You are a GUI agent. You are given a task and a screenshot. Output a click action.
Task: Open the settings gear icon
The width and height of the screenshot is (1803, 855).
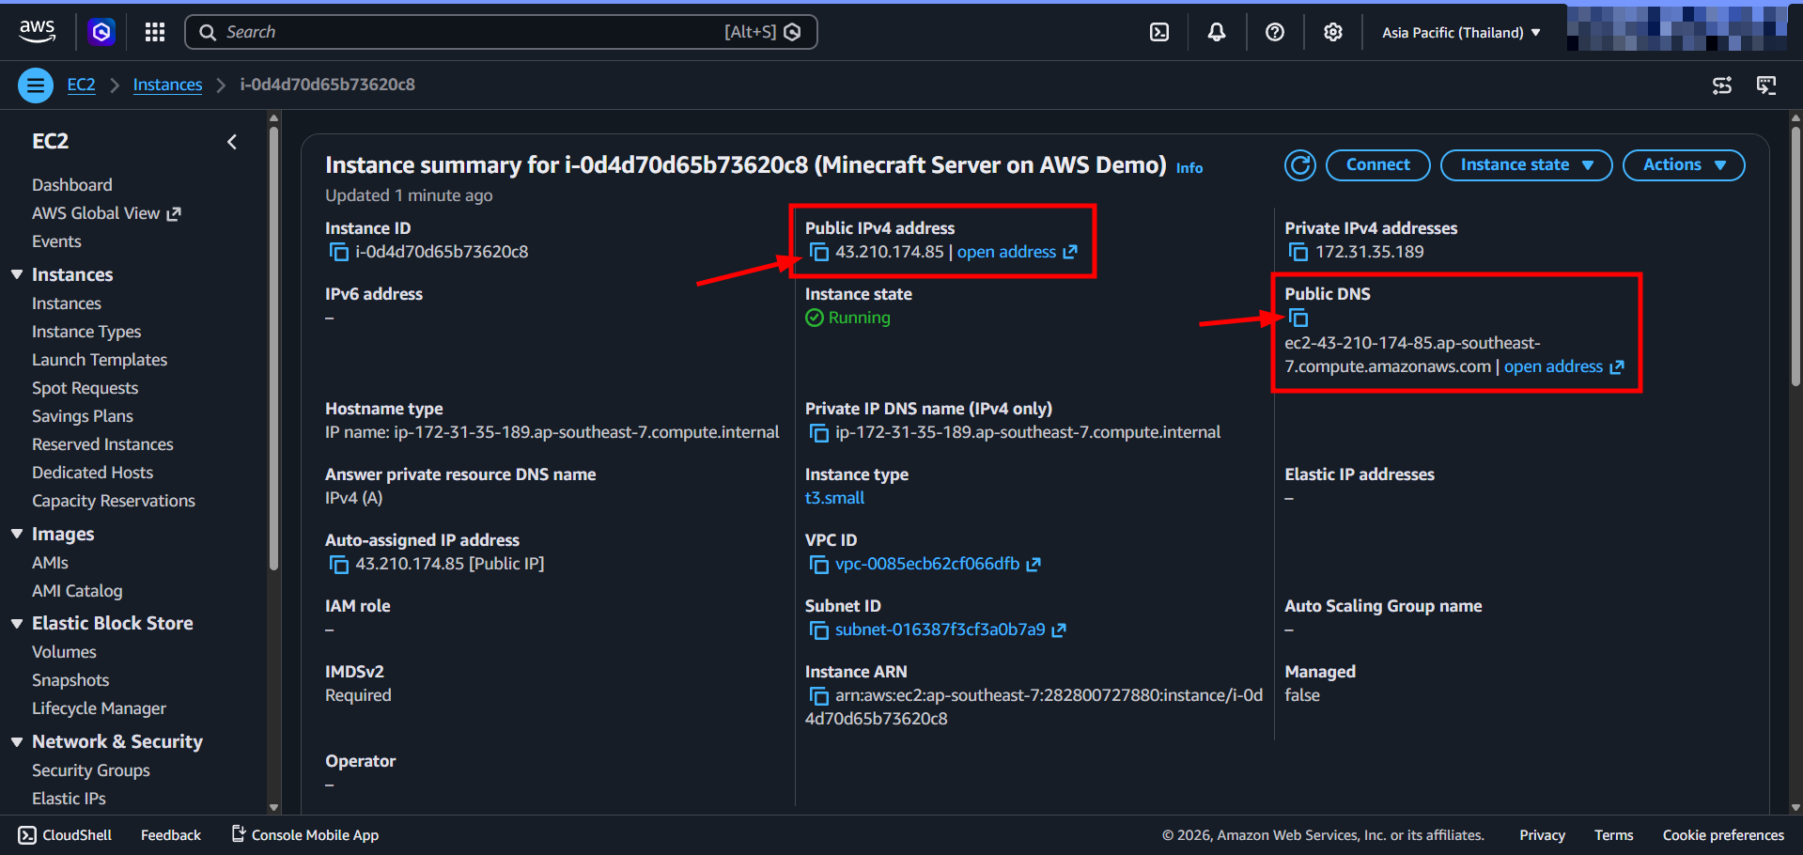pos(1333,32)
